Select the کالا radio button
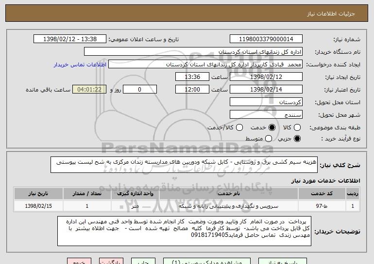 297,127
